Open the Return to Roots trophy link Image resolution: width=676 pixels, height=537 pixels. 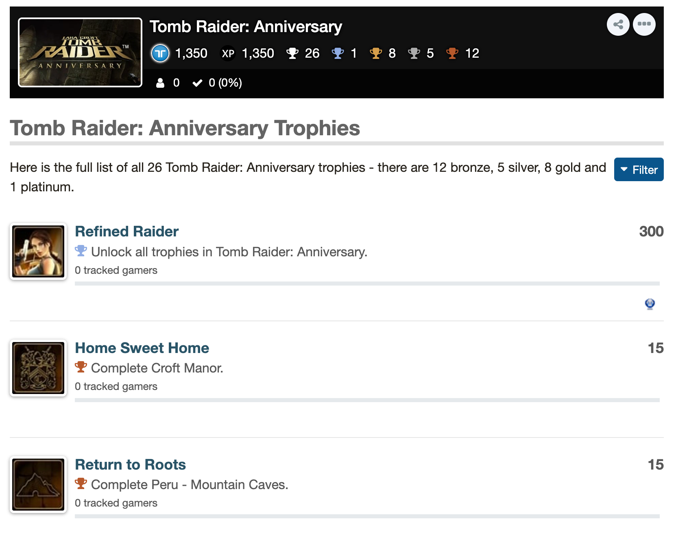click(130, 464)
